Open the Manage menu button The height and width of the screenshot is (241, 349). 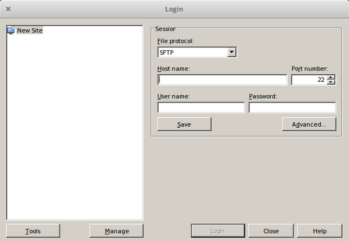tap(117, 231)
